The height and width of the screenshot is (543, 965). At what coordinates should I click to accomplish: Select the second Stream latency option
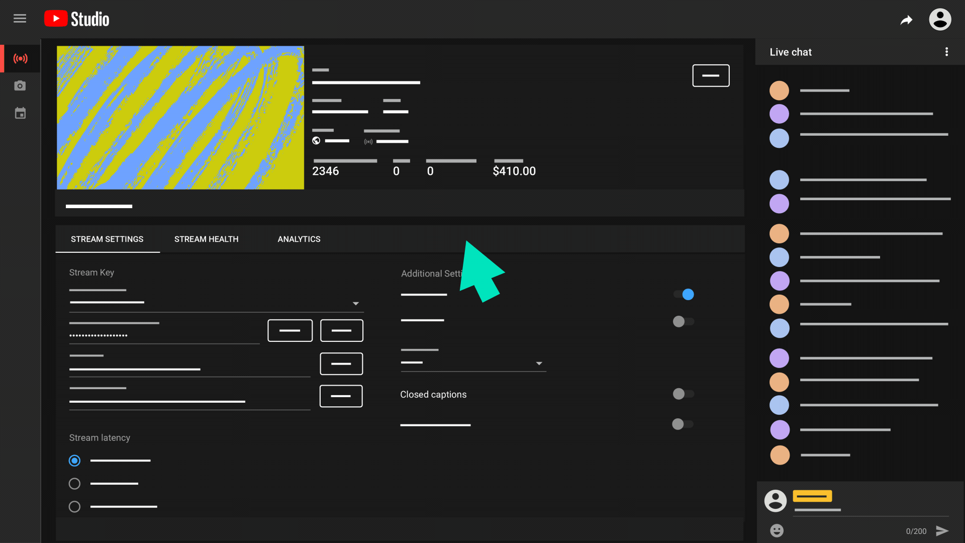tap(74, 484)
